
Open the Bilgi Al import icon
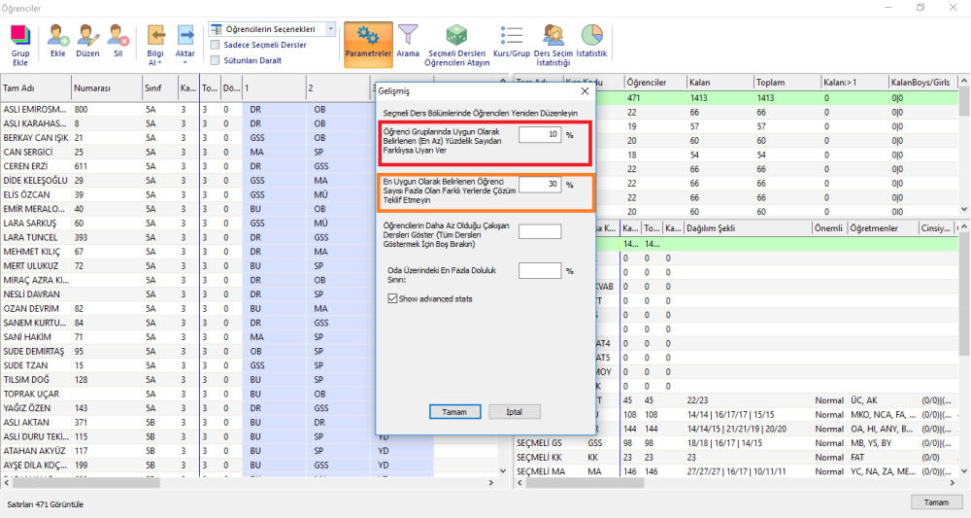pyautogui.click(x=154, y=35)
